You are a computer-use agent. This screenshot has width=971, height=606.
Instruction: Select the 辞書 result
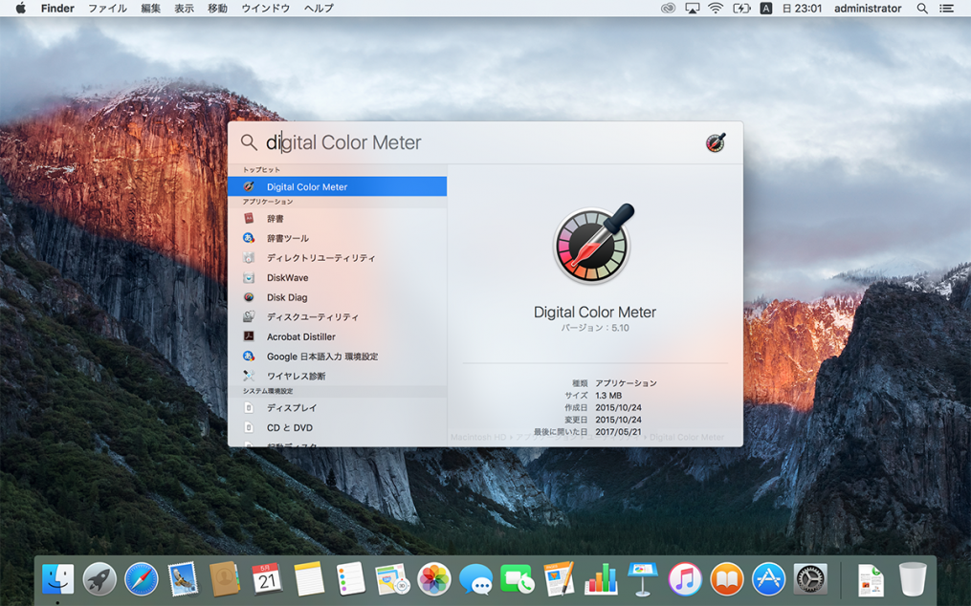(338, 219)
